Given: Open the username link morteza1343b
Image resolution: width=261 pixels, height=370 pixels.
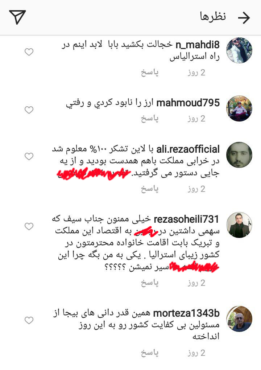Looking at the screenshot, I should click(x=186, y=313).
